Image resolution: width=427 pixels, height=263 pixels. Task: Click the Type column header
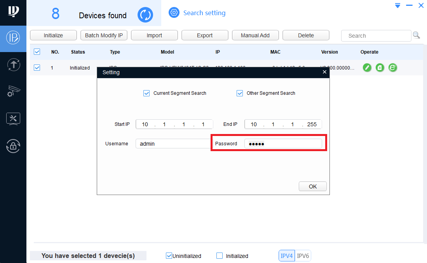tap(115, 52)
